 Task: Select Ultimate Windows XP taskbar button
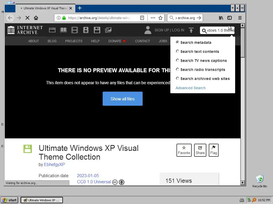pyautogui.click(x=42, y=200)
